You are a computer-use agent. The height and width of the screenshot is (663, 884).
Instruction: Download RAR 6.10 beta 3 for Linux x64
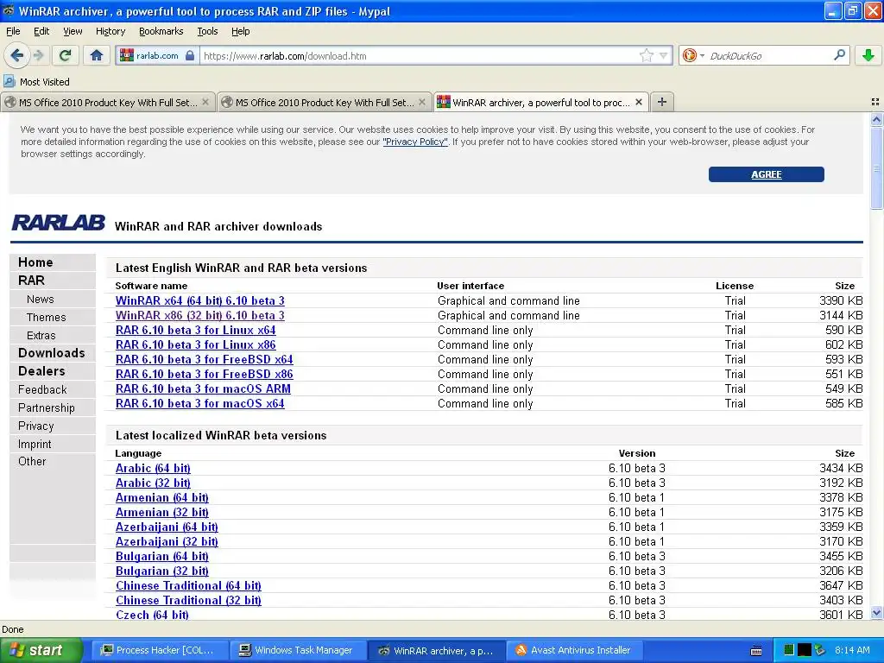(x=196, y=330)
